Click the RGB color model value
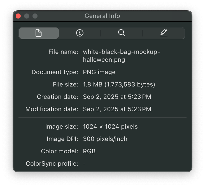The image size is (205, 187). coord(89,151)
